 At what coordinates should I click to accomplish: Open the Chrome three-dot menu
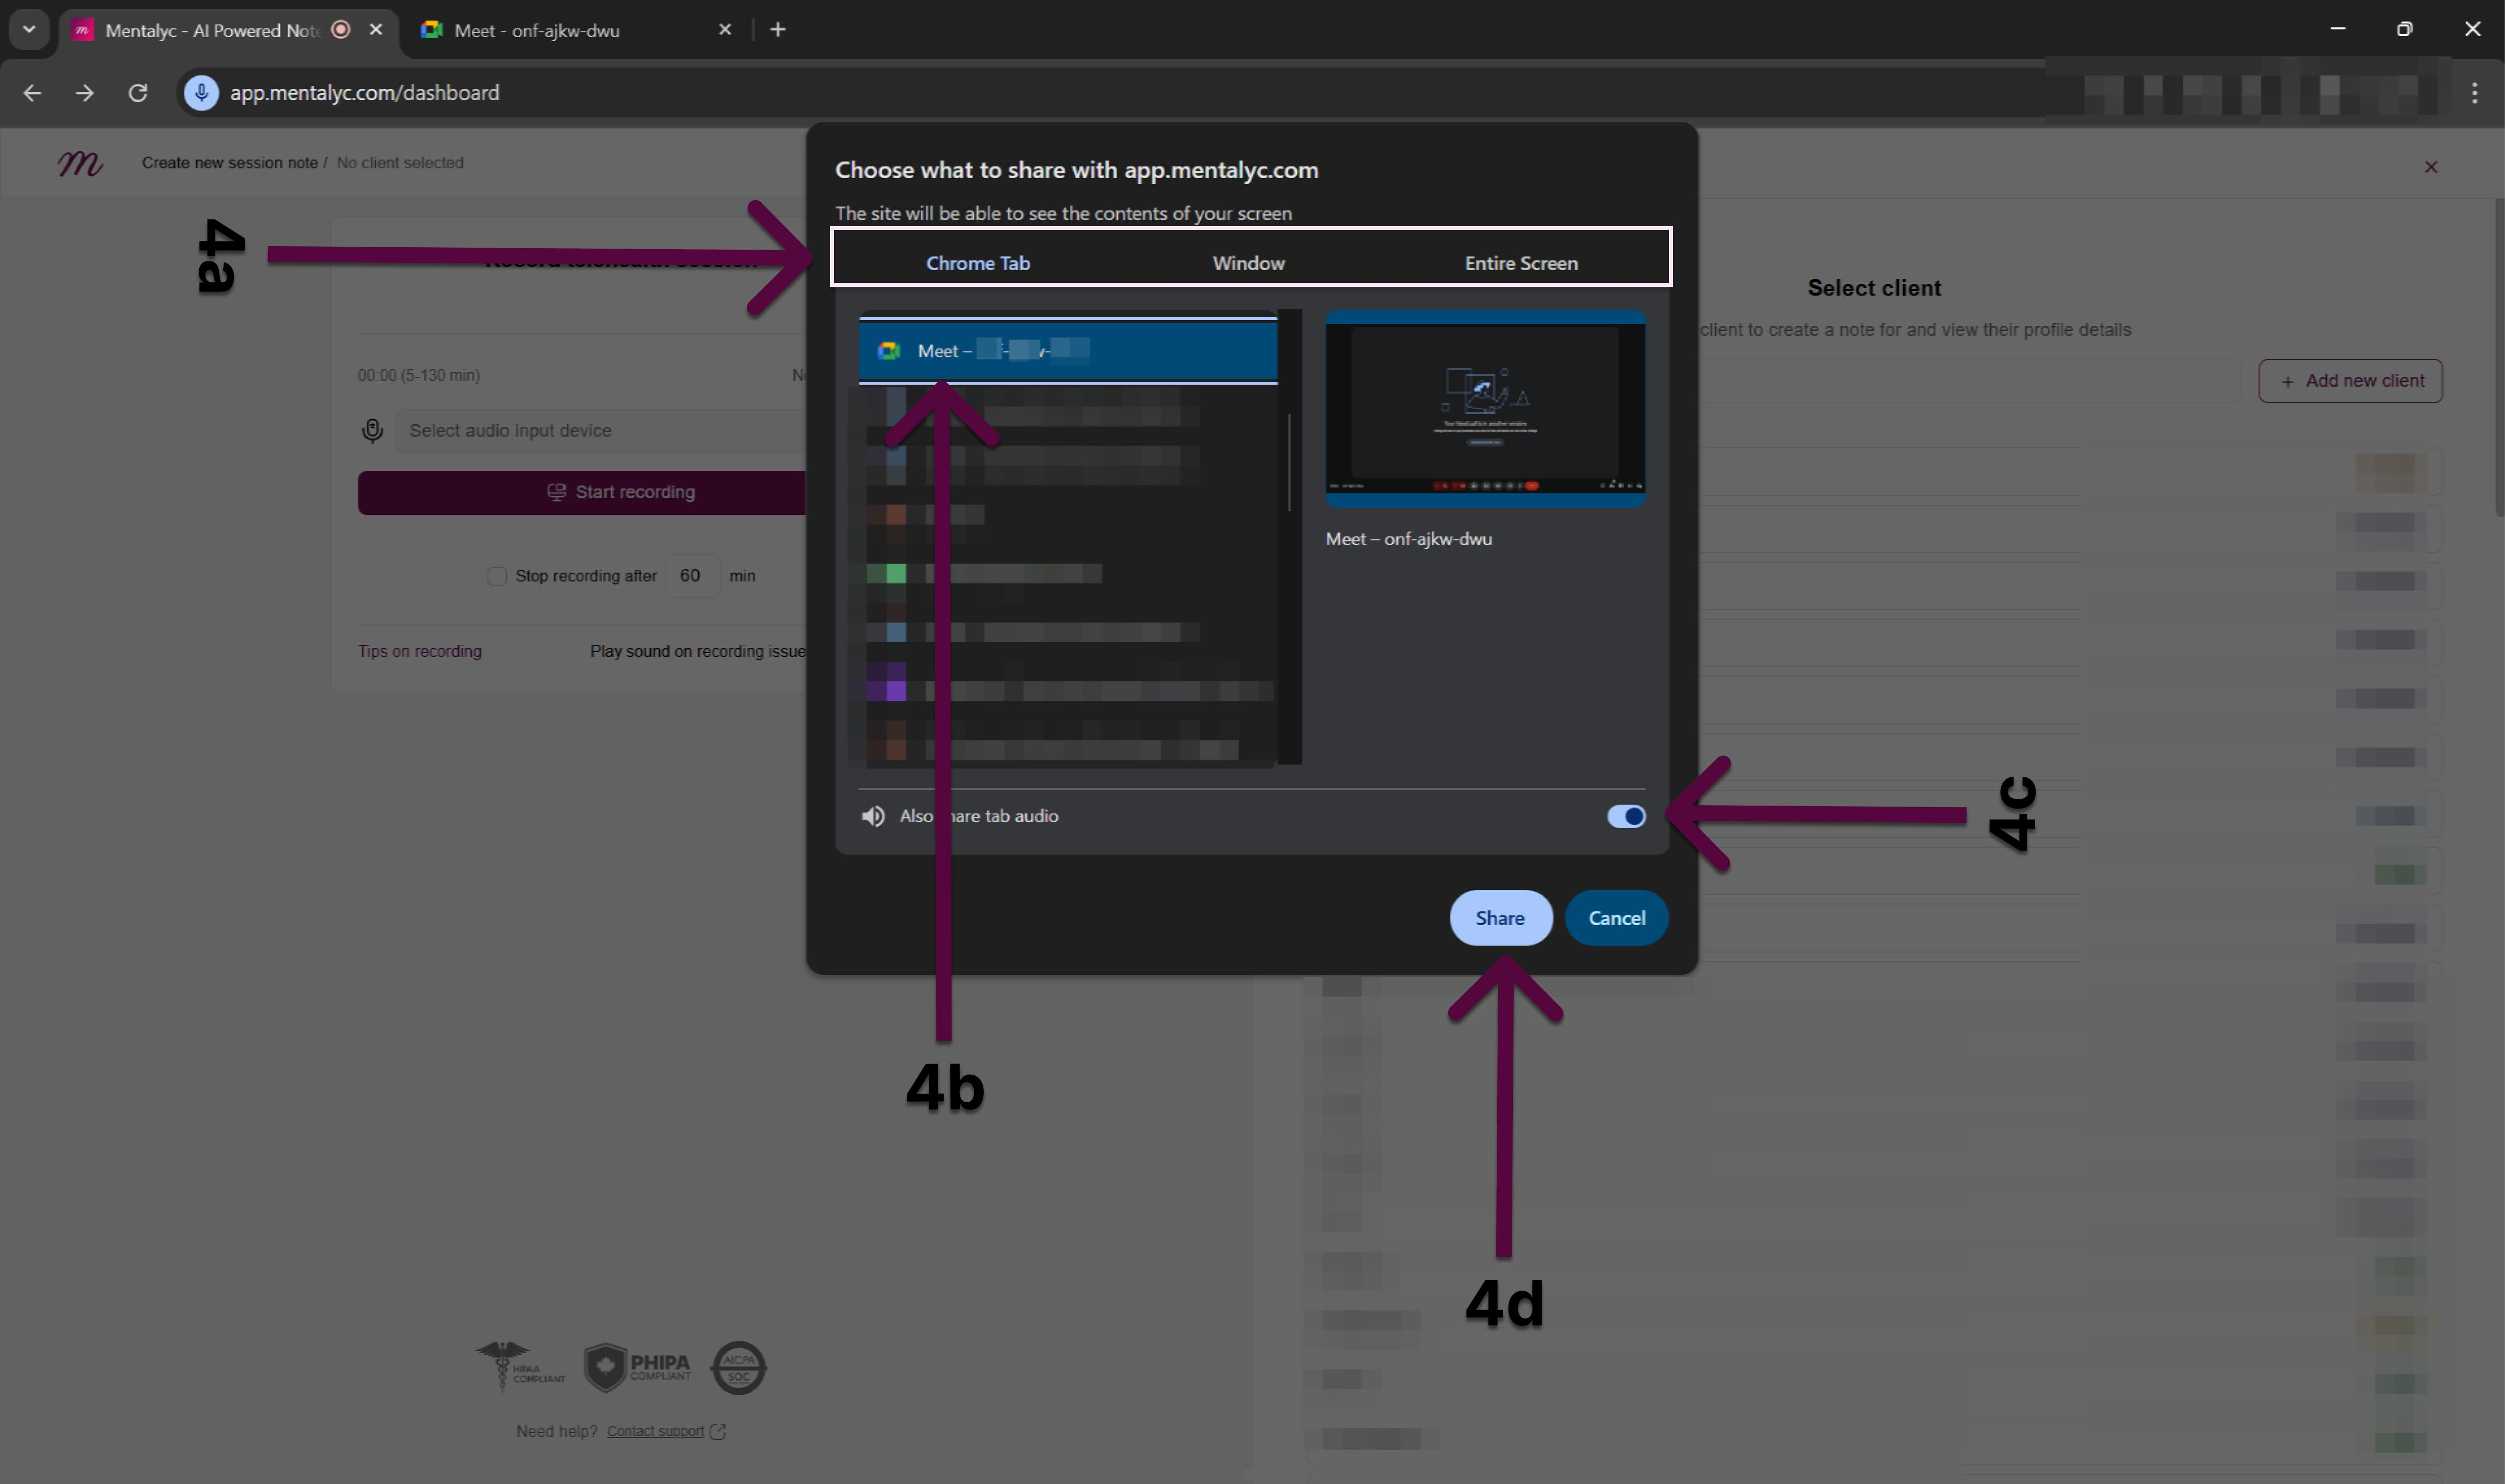tap(2474, 93)
